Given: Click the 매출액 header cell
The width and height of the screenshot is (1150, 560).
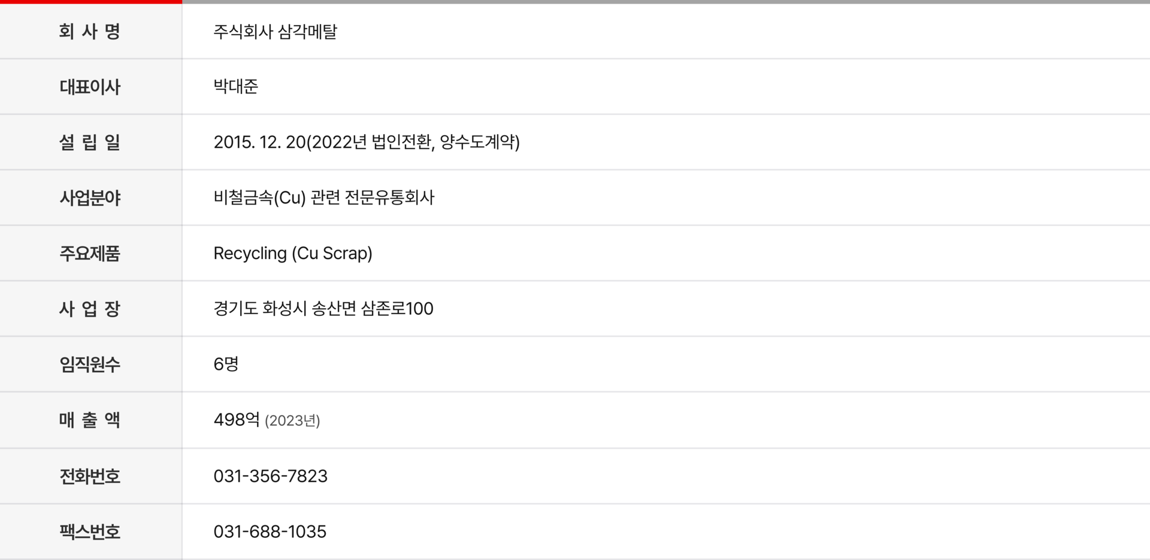Looking at the screenshot, I should [x=90, y=420].
